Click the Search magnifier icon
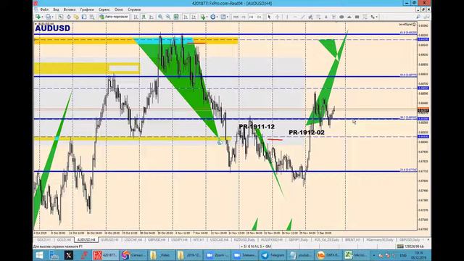This screenshot has height=261, width=464. point(418,17)
